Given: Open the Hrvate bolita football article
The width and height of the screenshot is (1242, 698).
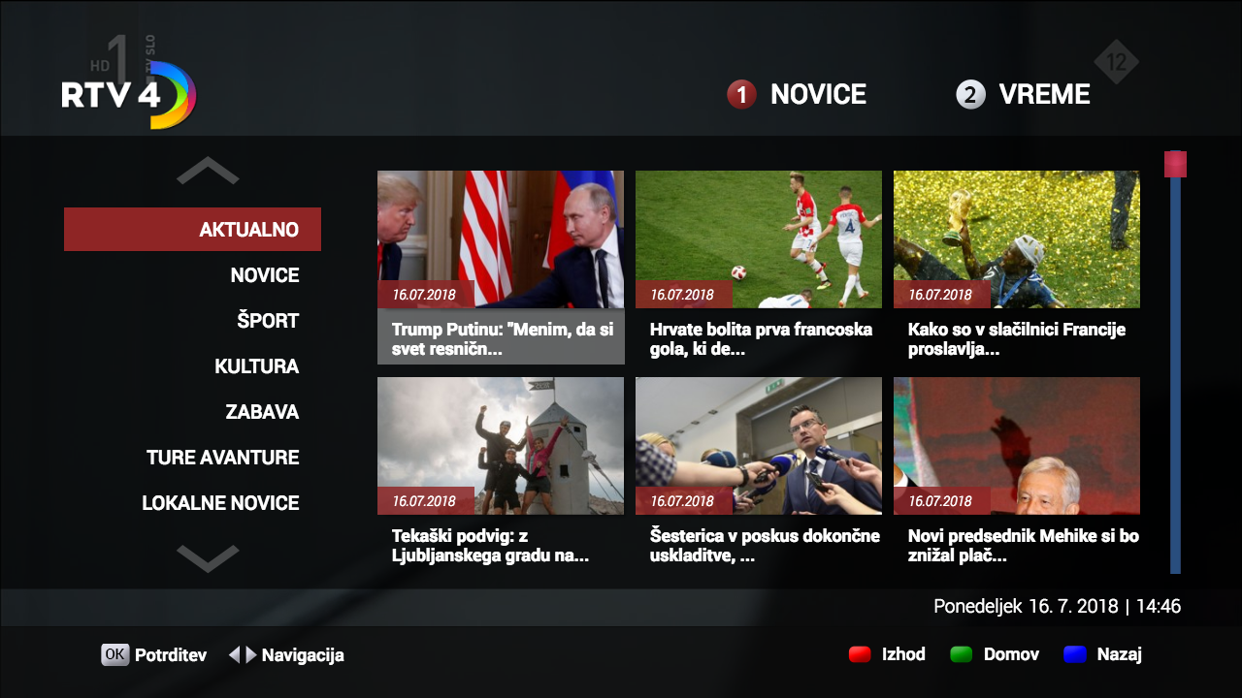Looking at the screenshot, I should pyautogui.click(x=758, y=267).
